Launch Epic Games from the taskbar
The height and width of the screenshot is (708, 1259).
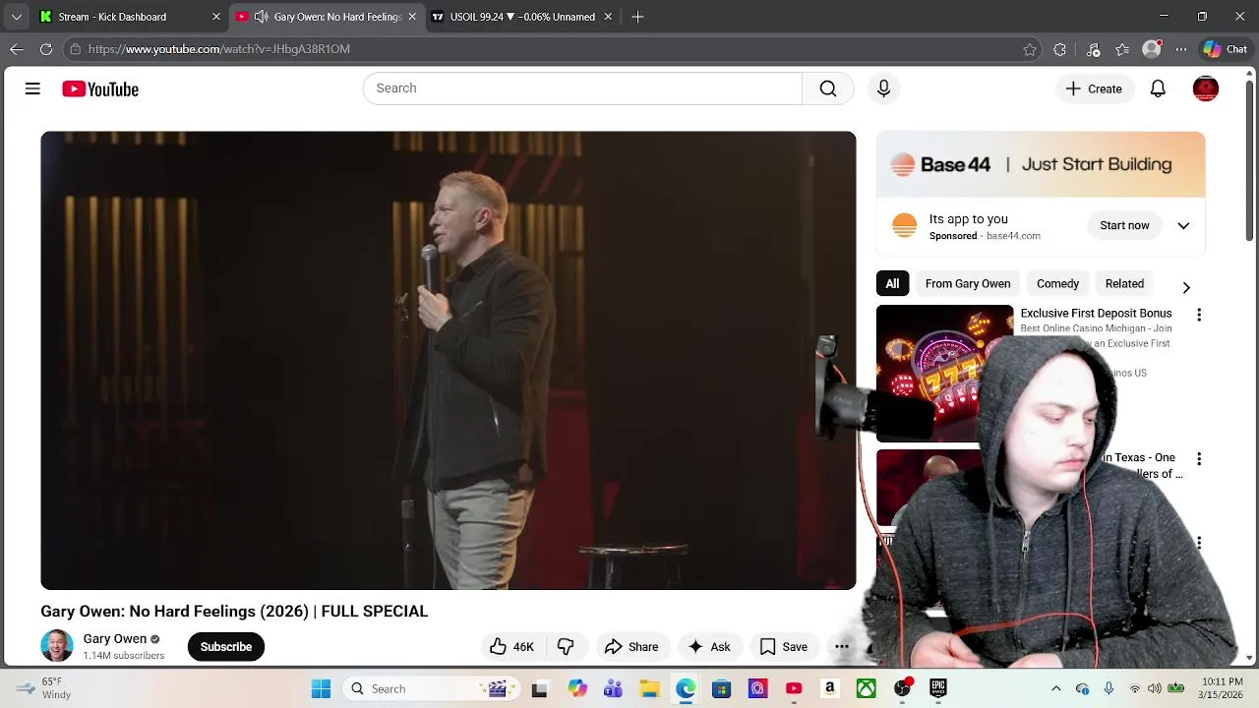coord(938,688)
